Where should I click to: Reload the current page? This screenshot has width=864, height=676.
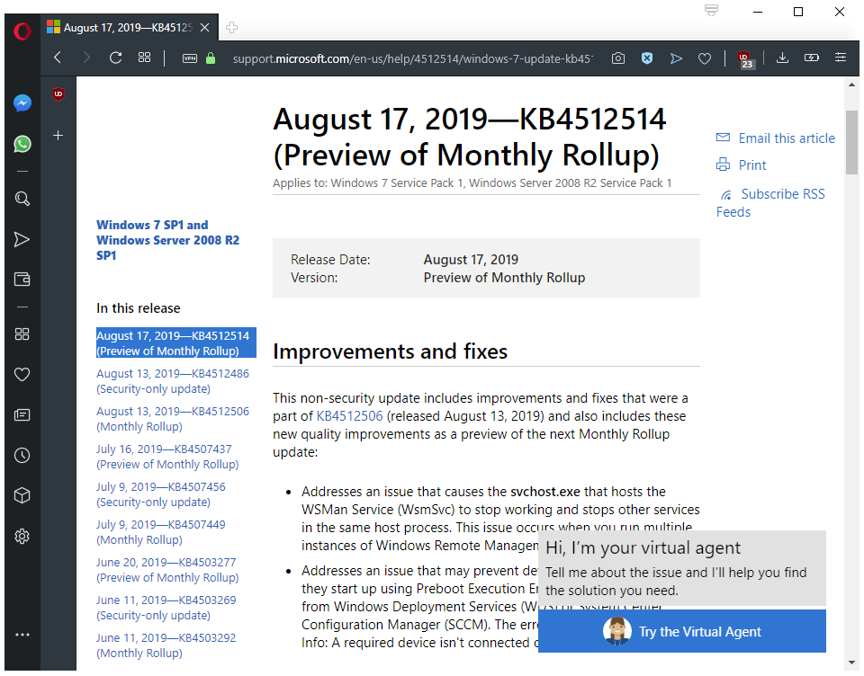click(x=115, y=58)
